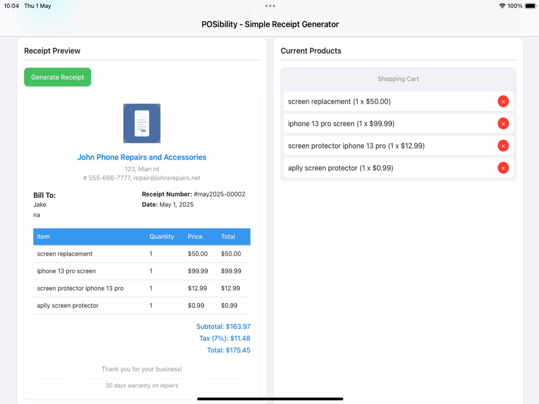Tap the Wi-Fi status icon
The width and height of the screenshot is (539, 404).
pos(502,6)
